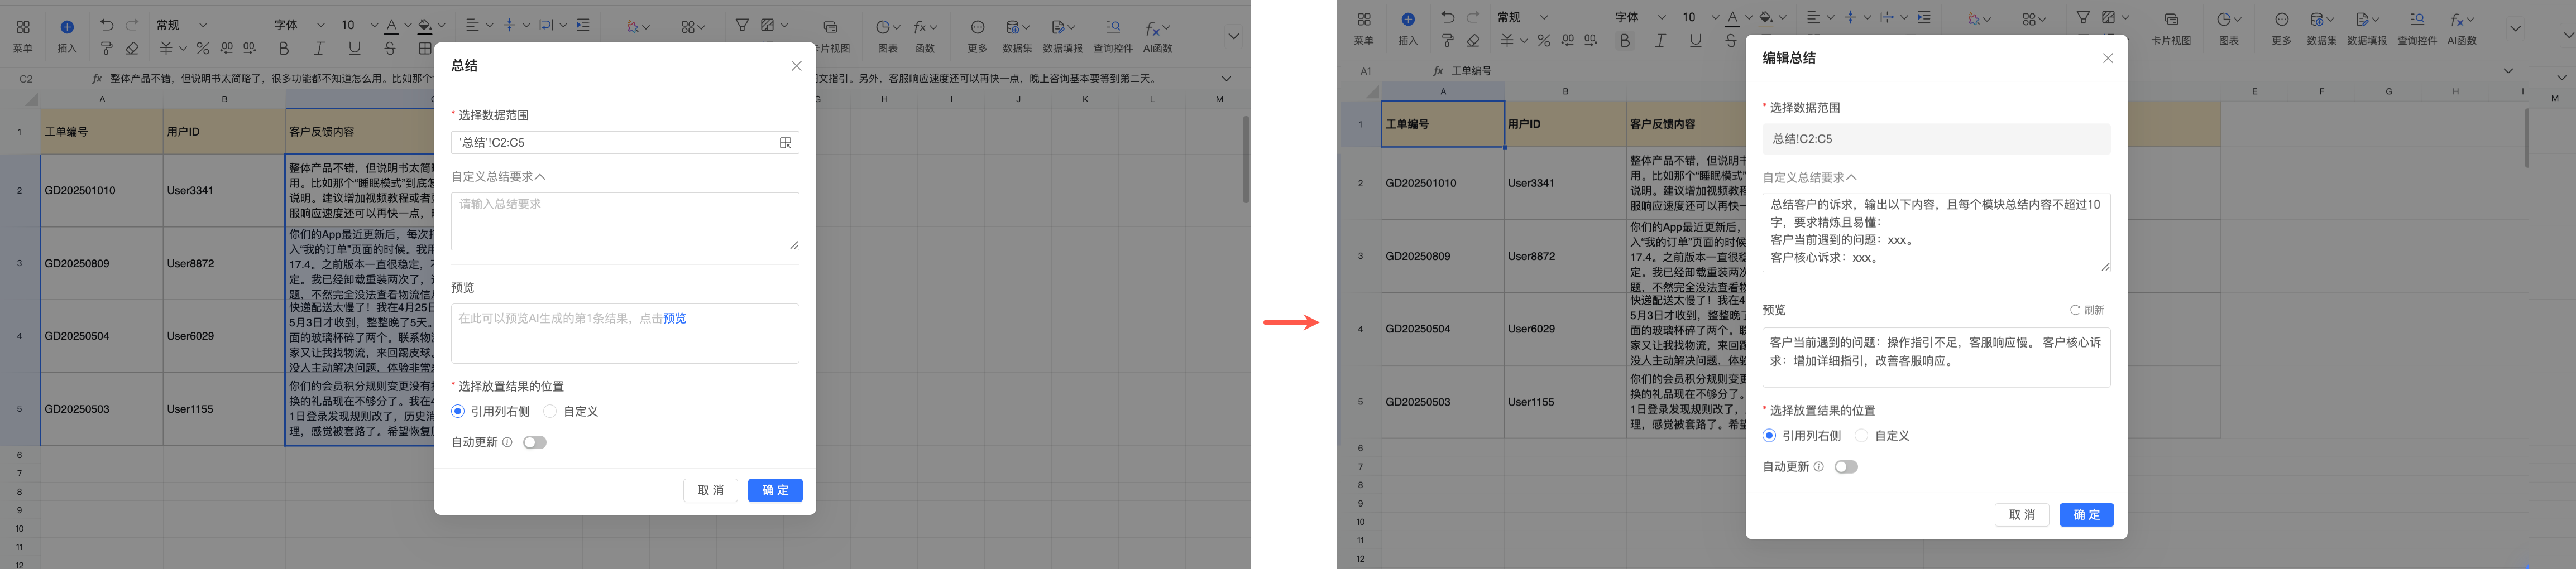Turn on 自动更新 switch in the 编辑总结 dialog
This screenshot has width=2576, height=569.
1847,467
